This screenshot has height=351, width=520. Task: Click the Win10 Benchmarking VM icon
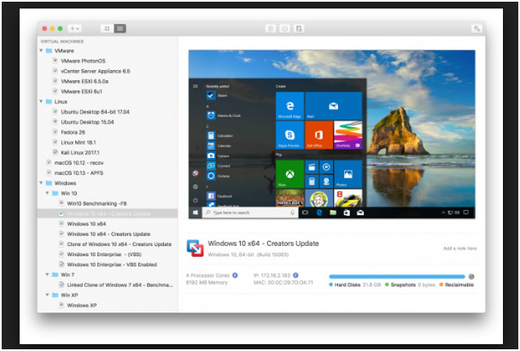click(x=61, y=203)
